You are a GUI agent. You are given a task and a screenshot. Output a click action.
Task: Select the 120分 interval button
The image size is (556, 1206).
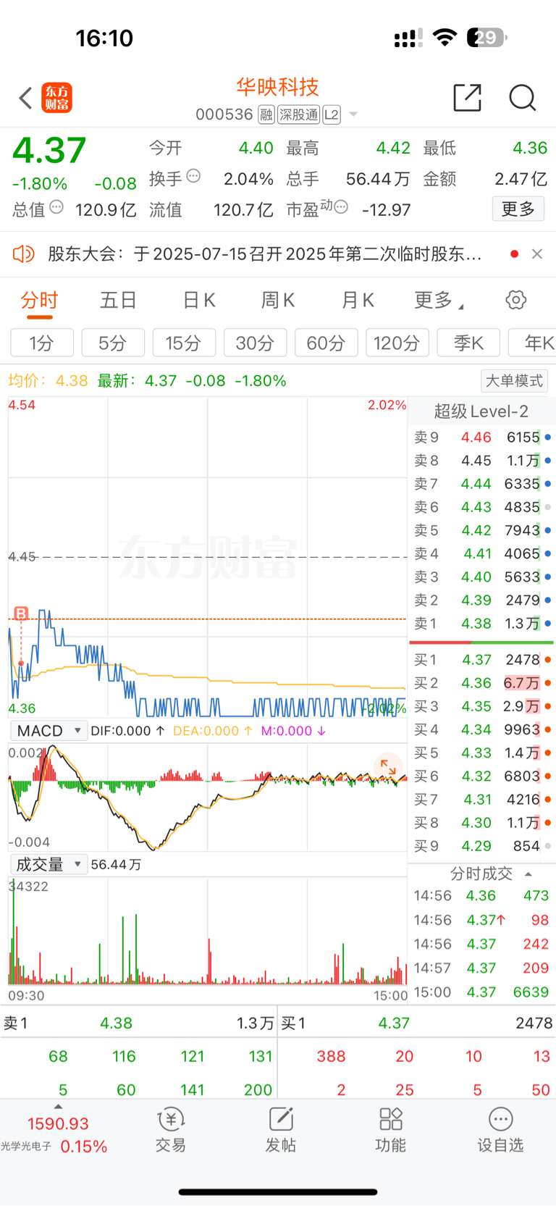click(x=397, y=343)
